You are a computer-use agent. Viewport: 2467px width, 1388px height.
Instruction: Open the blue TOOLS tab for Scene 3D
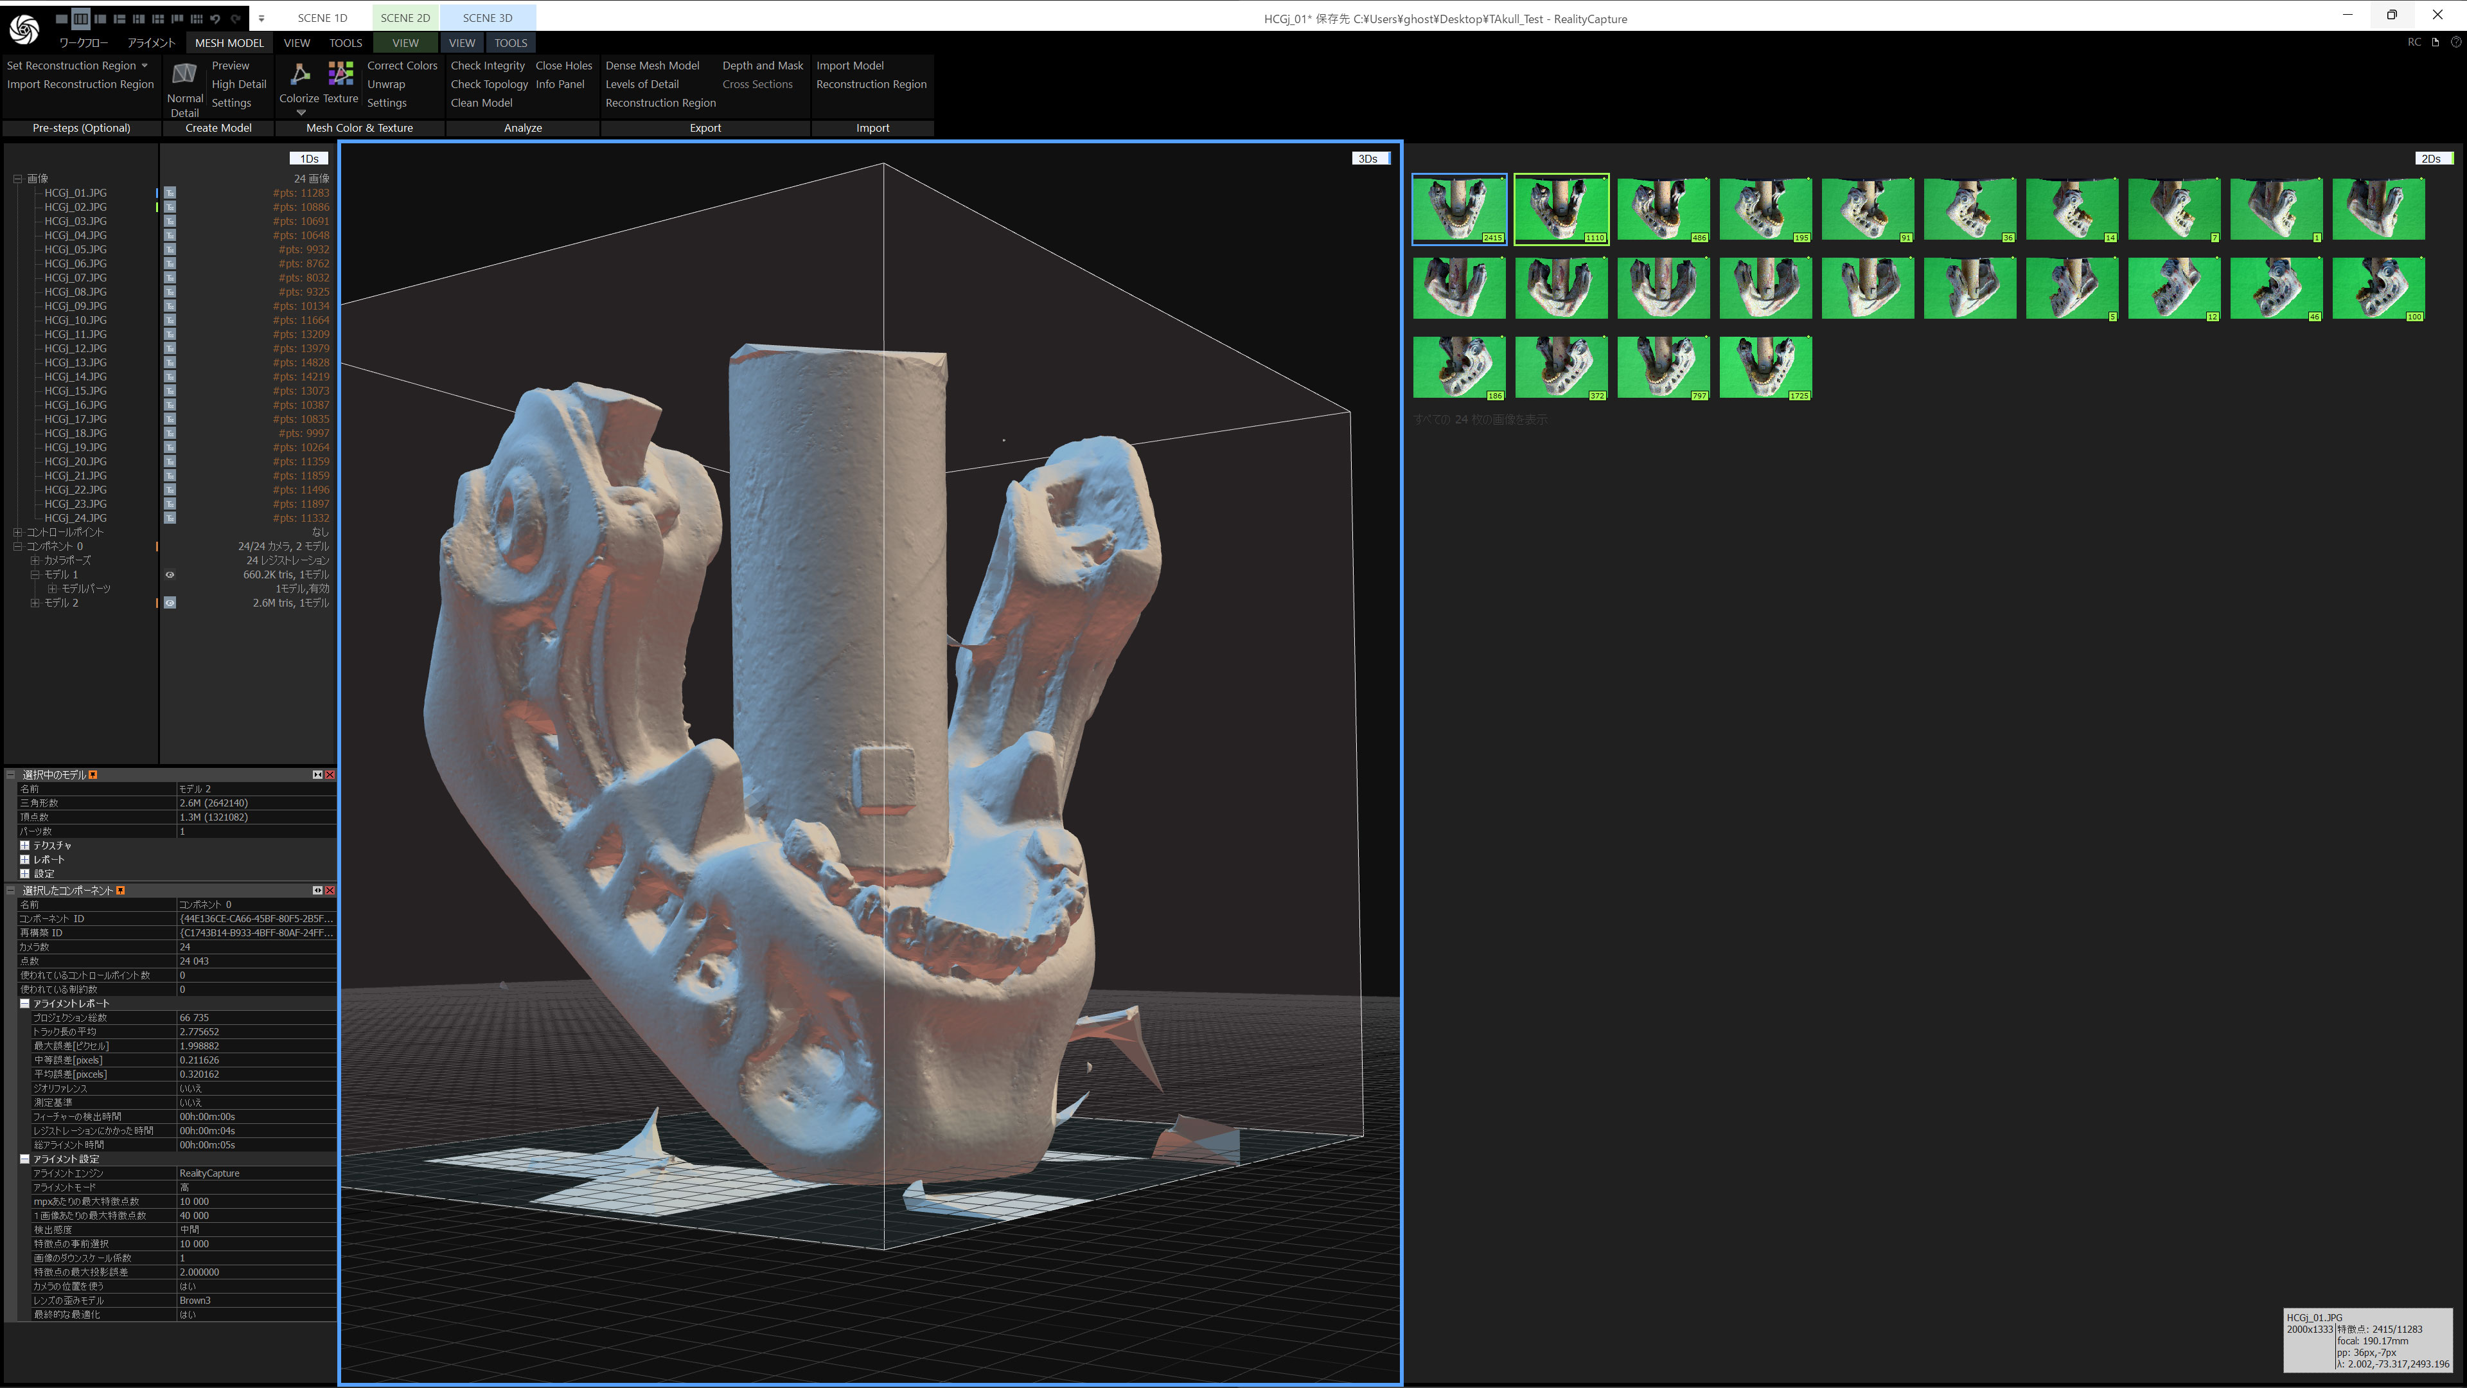[511, 43]
